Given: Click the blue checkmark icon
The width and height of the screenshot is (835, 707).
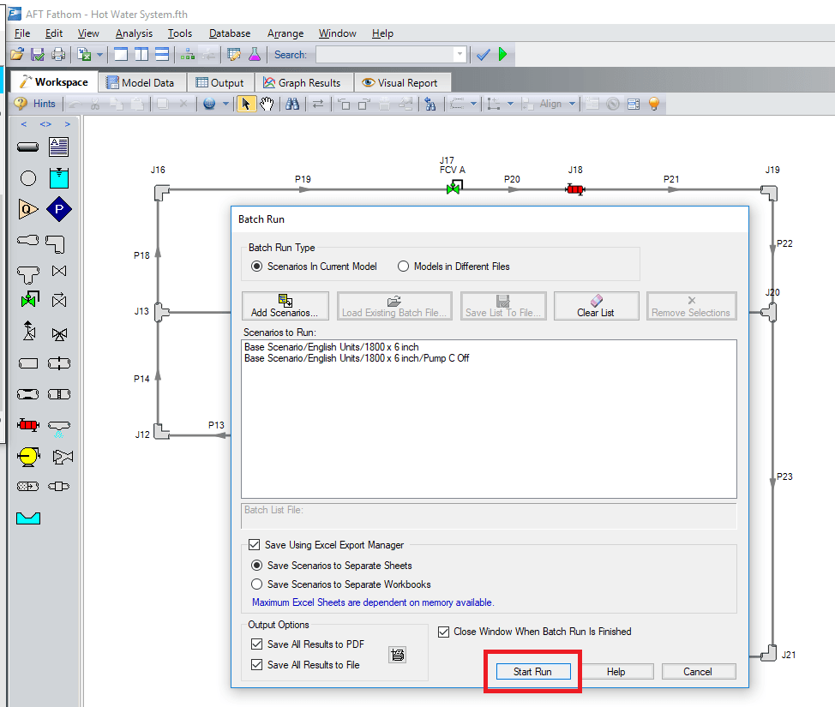Looking at the screenshot, I should tap(483, 54).
